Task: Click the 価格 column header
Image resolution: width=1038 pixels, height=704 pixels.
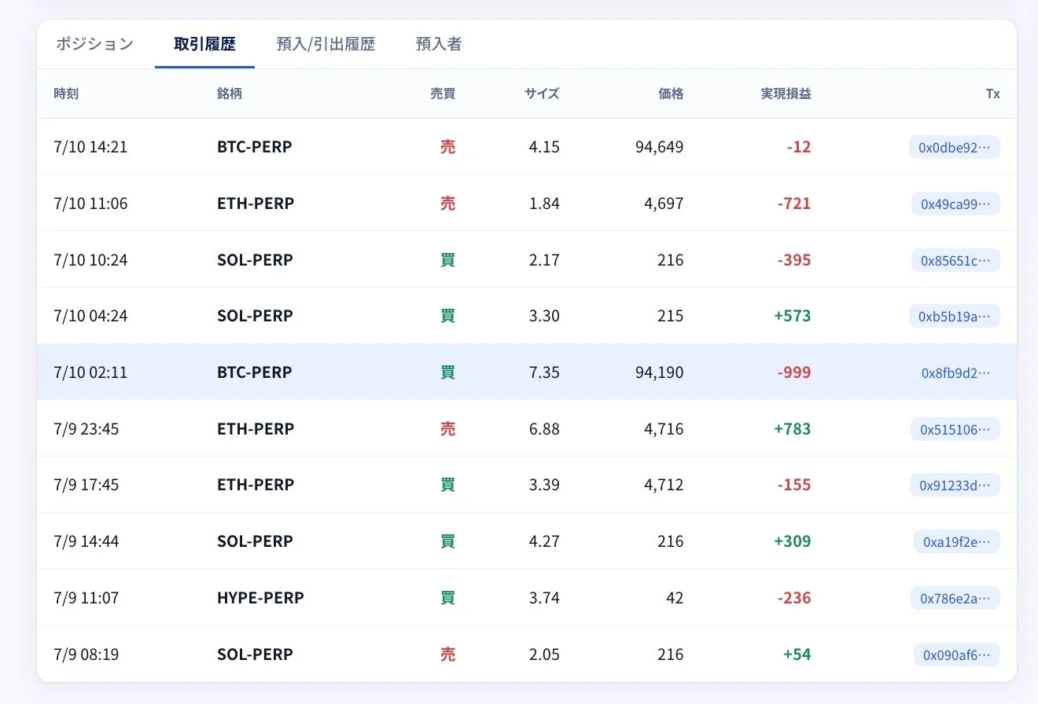Action: 671,93
